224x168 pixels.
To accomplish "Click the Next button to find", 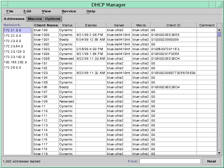I will click(212, 161).
